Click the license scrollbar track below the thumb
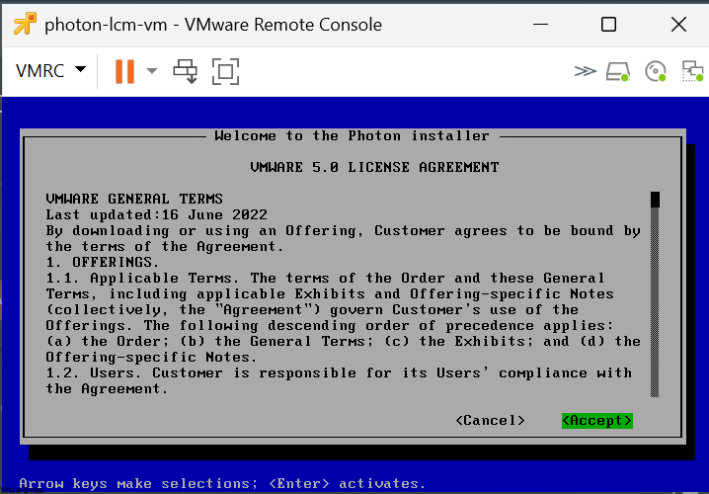This screenshot has width=709, height=494. (655, 302)
